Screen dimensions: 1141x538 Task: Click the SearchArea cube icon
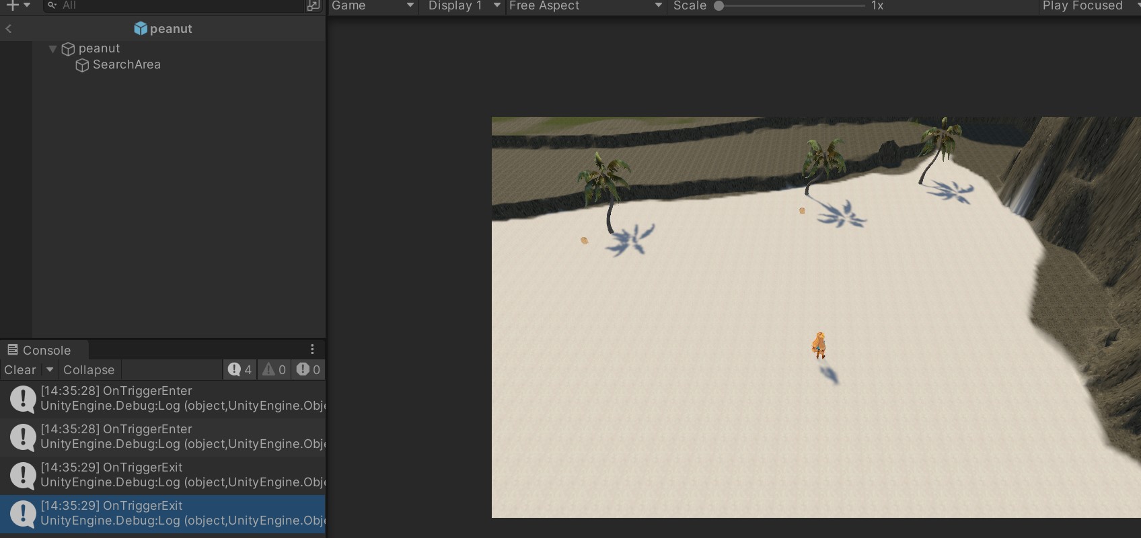pyautogui.click(x=82, y=65)
